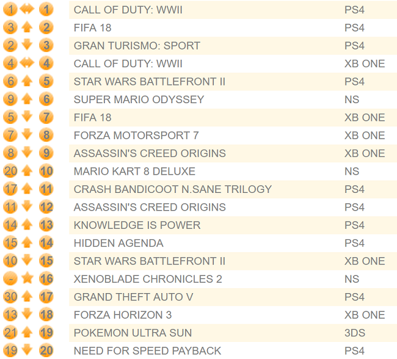The height and width of the screenshot is (359, 397).
Task: Click the current-rank 10 badge beside Mario Kart 8 Deluxe
Action: pyautogui.click(x=46, y=171)
